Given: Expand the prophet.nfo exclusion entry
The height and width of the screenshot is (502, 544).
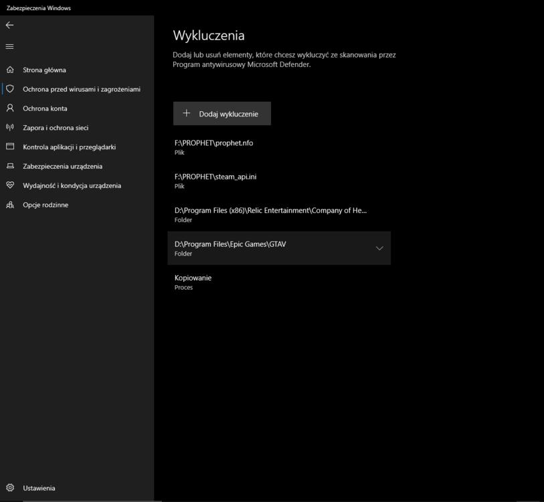Looking at the screenshot, I should tap(279, 147).
